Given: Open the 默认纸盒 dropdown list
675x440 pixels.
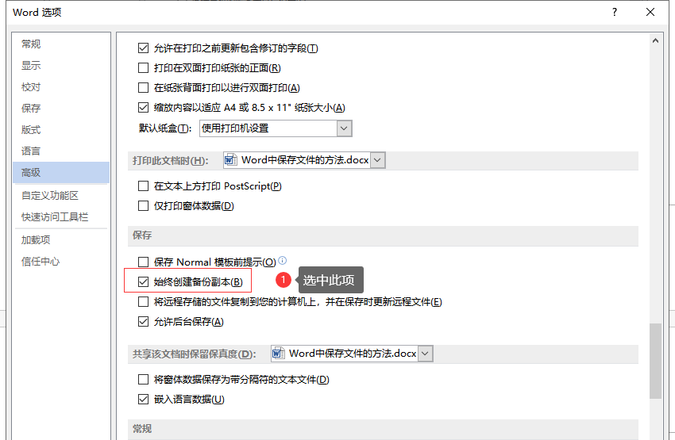Looking at the screenshot, I should coord(344,128).
